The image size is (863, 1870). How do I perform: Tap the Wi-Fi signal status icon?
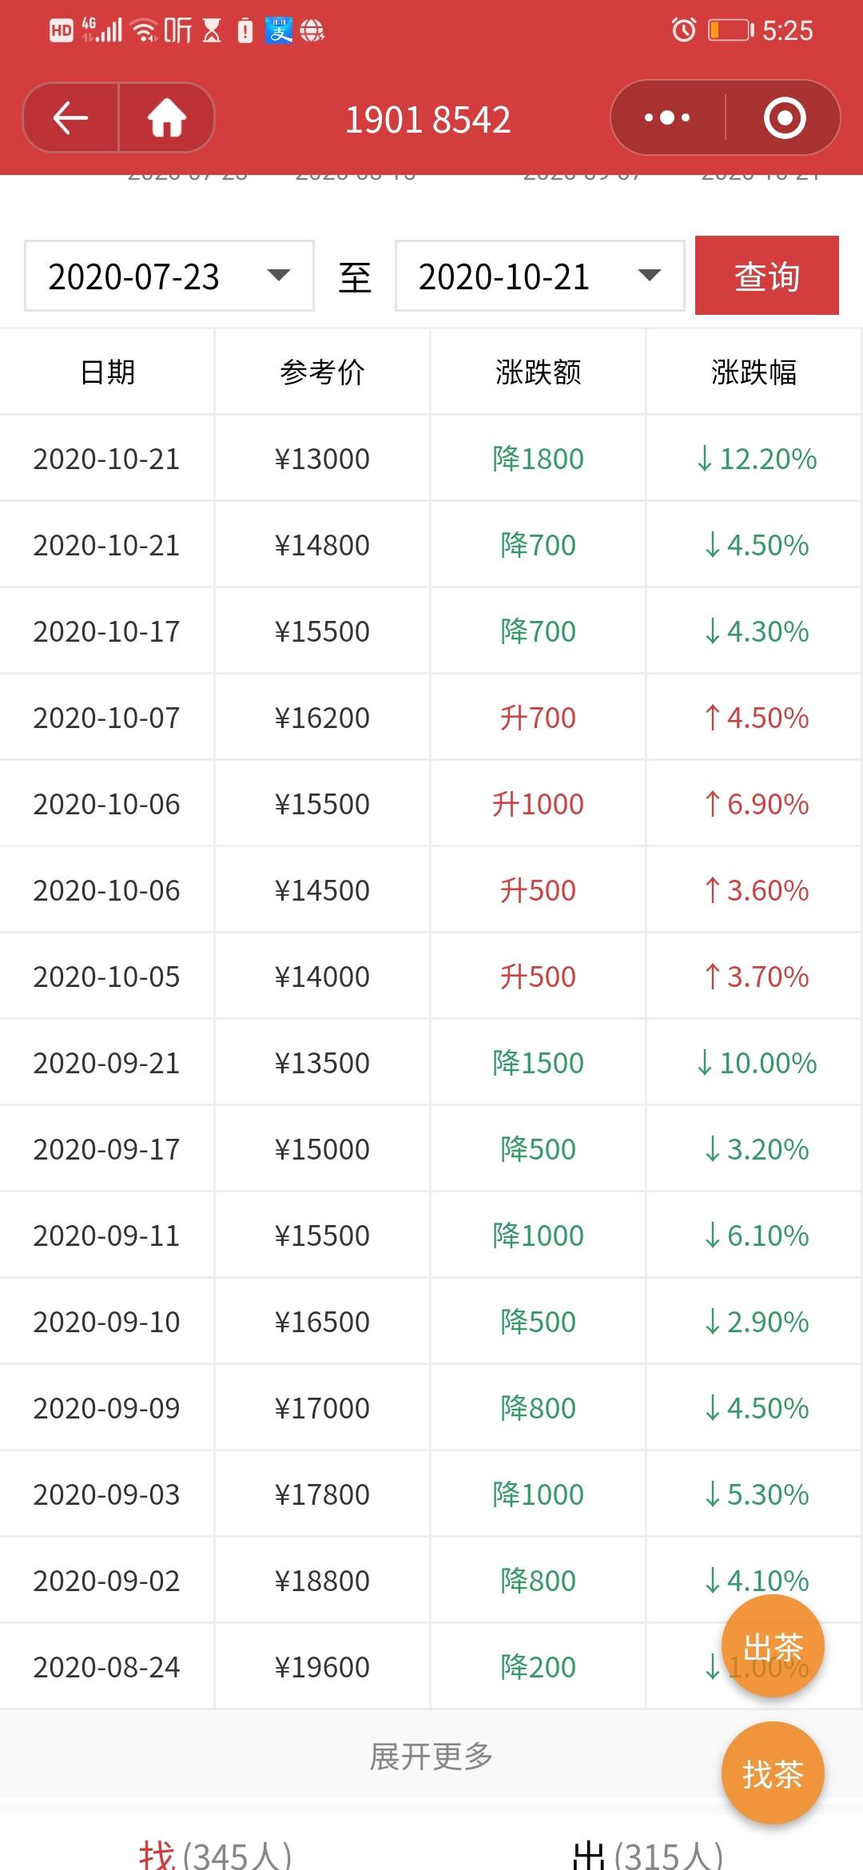coord(145,30)
